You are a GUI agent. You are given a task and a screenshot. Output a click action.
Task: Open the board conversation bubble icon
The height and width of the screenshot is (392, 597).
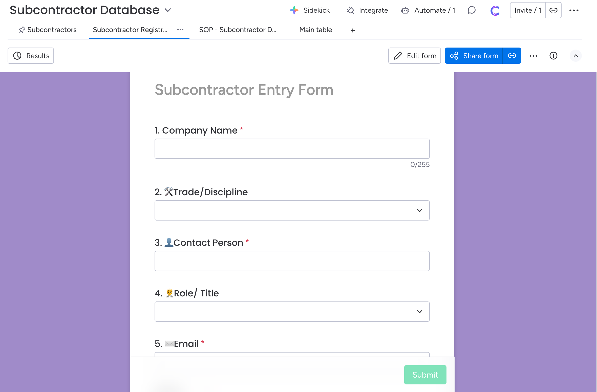(x=472, y=10)
